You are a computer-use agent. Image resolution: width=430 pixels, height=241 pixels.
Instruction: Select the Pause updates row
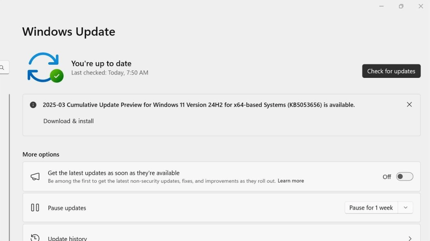(x=67, y=208)
